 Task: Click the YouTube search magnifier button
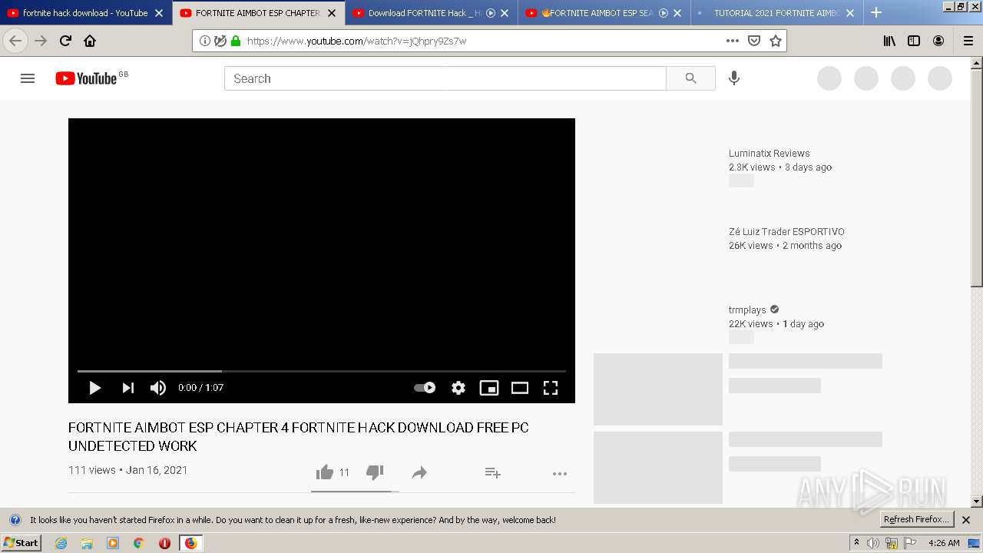(x=690, y=78)
